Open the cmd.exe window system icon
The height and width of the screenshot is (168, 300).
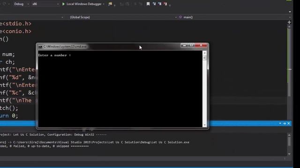click(x=40, y=47)
